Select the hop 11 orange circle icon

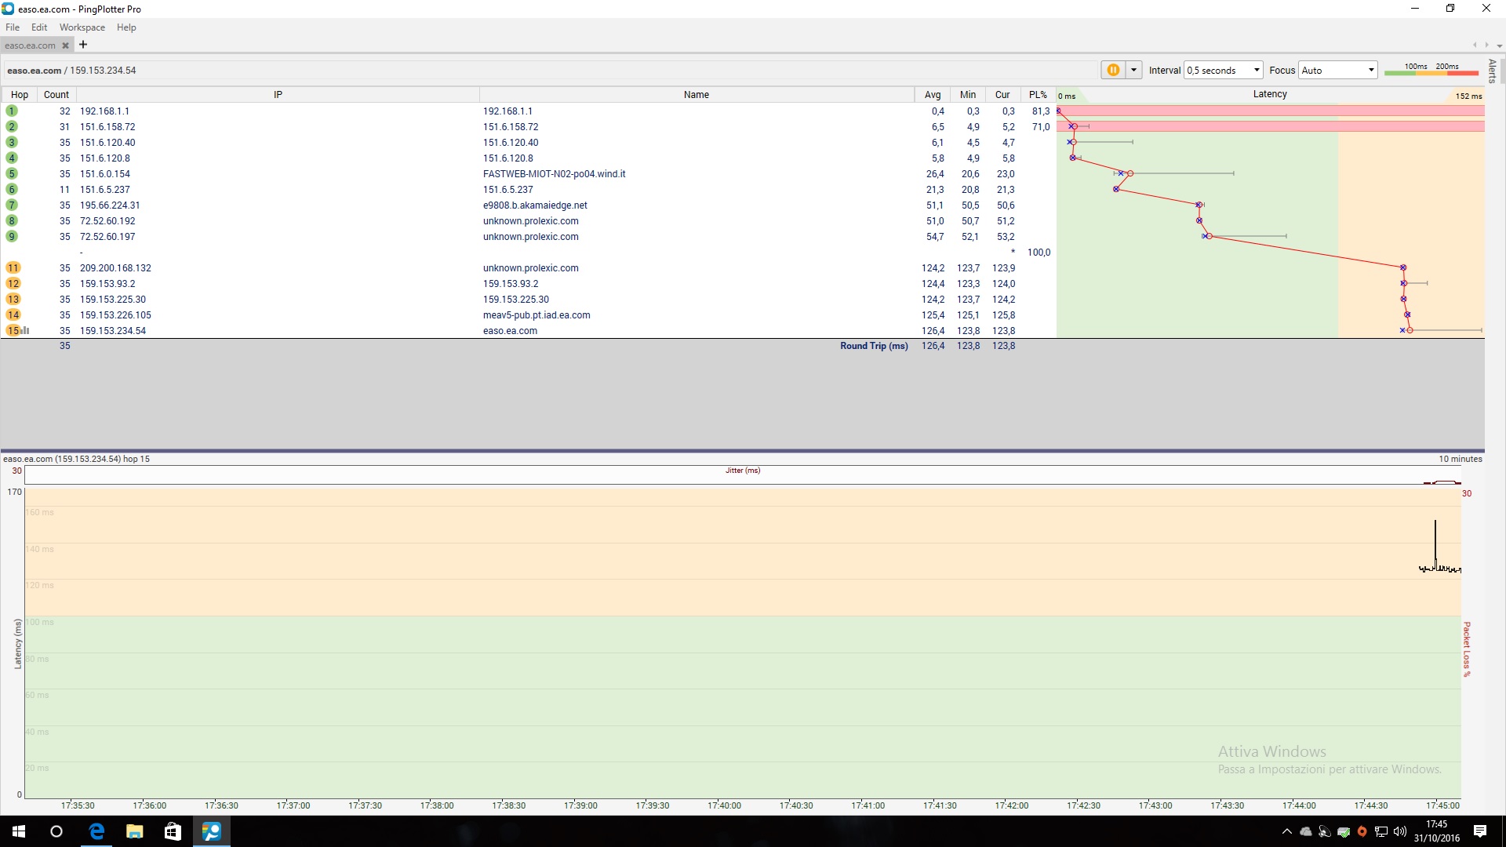pyautogui.click(x=13, y=268)
